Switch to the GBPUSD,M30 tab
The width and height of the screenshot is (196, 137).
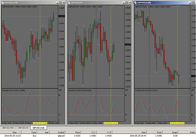[8, 128]
